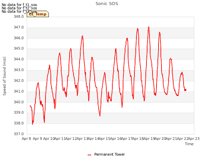
Task: Click the lowest curve point near 338.0
Action: pos(32,124)
